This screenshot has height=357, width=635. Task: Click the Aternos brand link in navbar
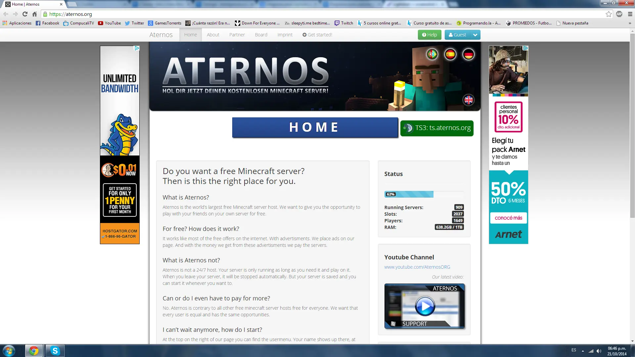161,35
